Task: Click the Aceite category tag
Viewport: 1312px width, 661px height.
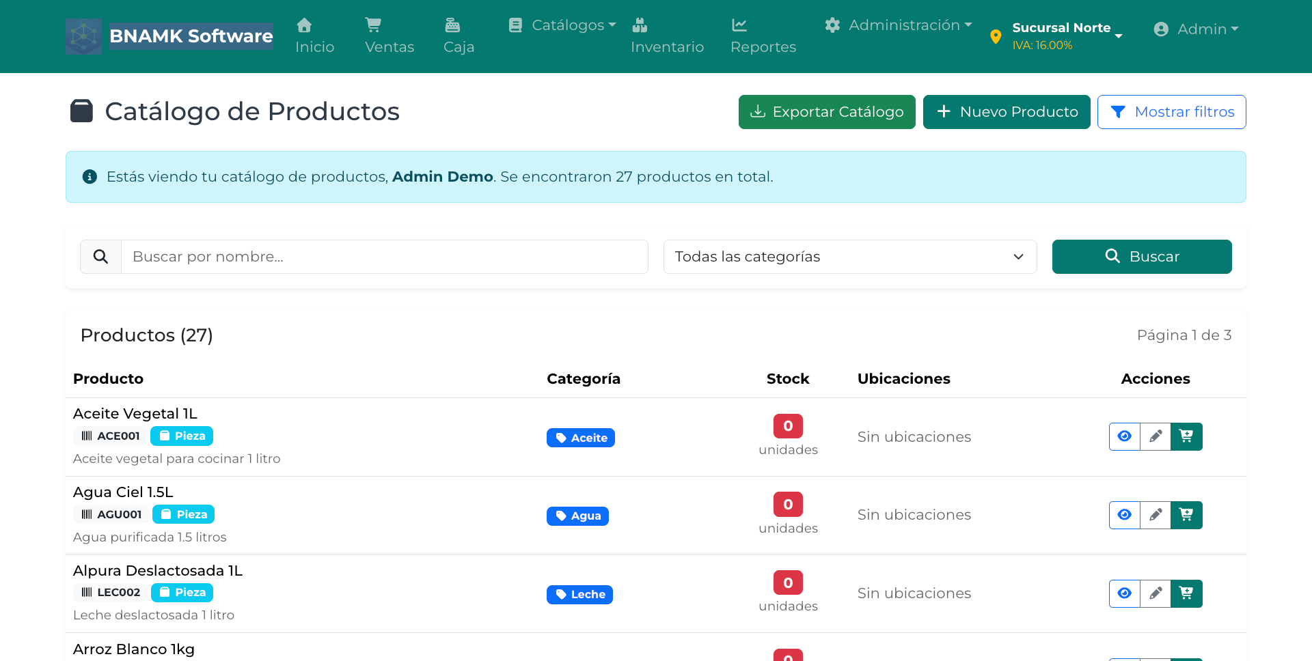Action: click(x=580, y=438)
